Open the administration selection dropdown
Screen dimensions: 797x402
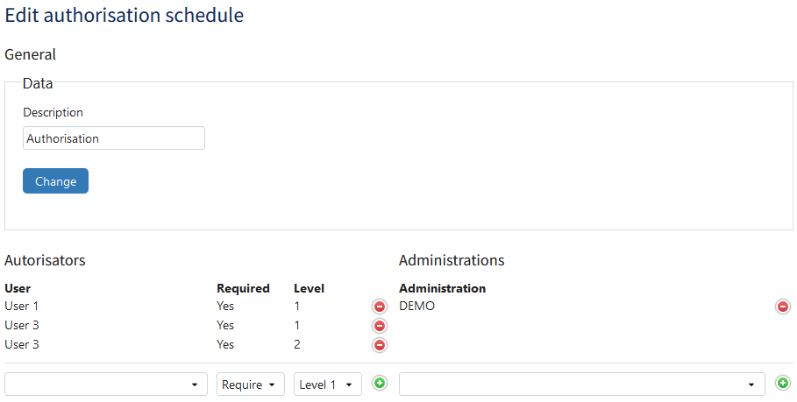(x=582, y=384)
